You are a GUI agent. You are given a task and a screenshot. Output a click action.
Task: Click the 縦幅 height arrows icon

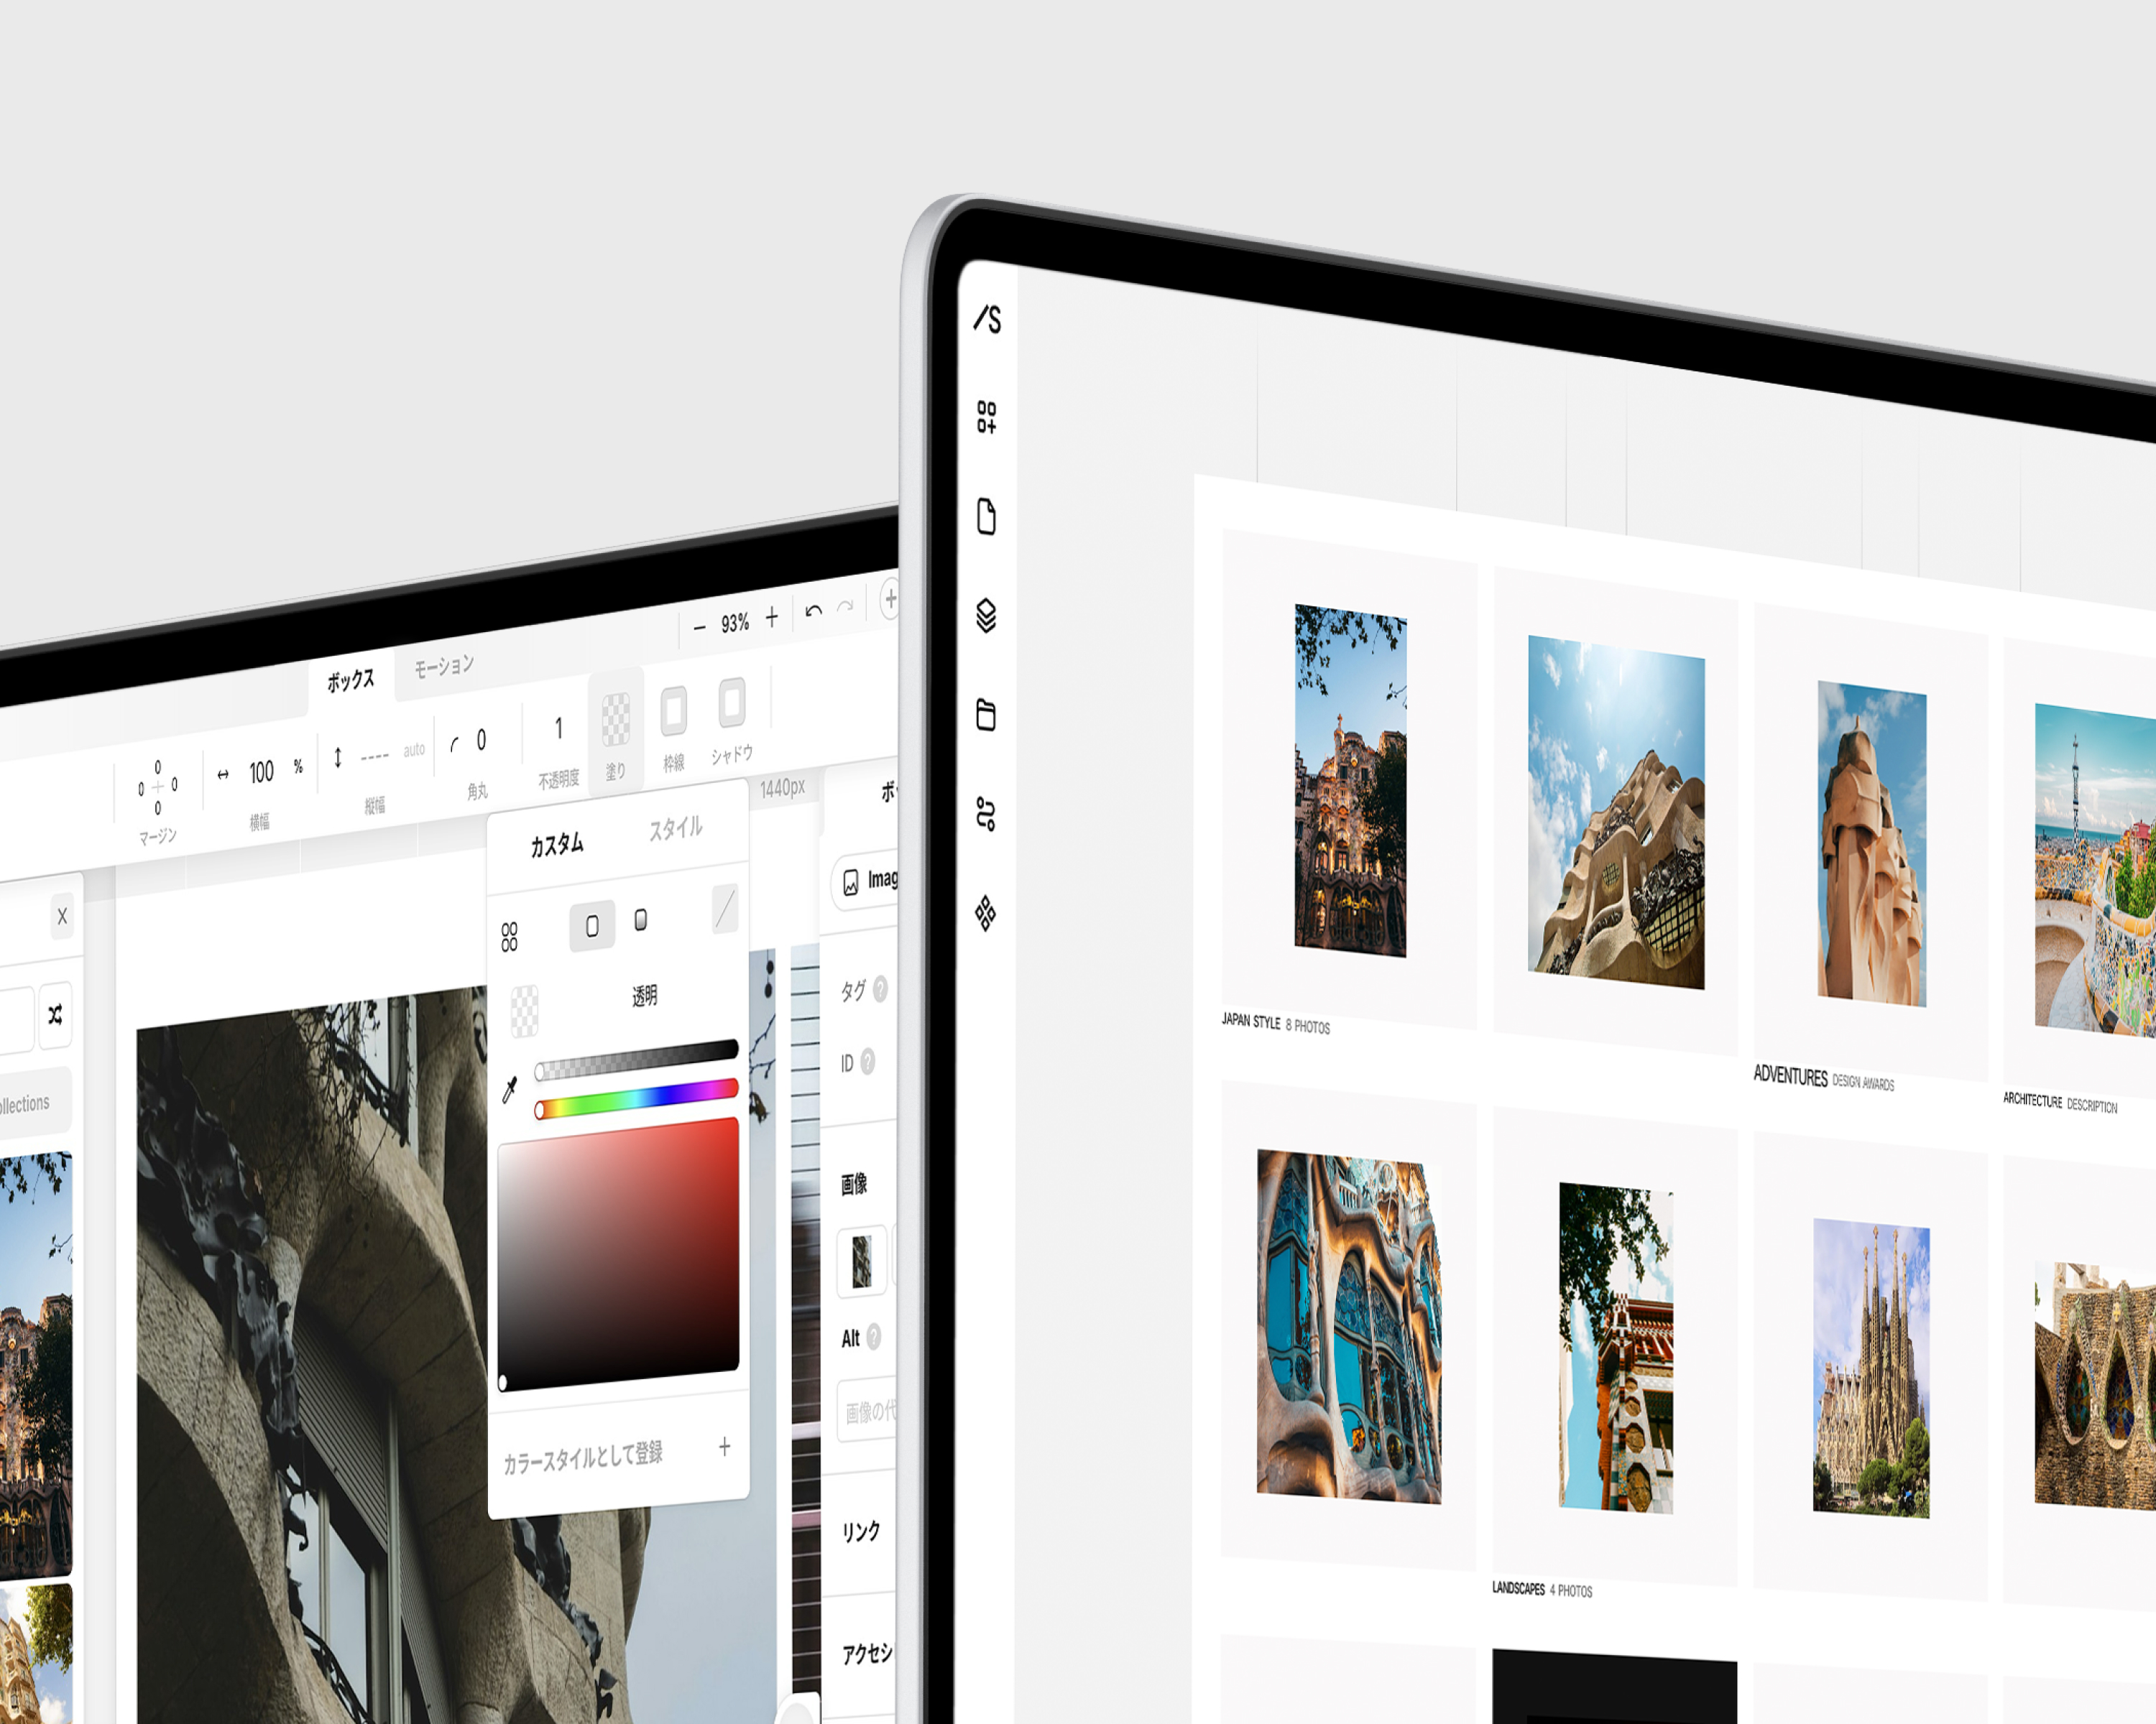tap(338, 756)
